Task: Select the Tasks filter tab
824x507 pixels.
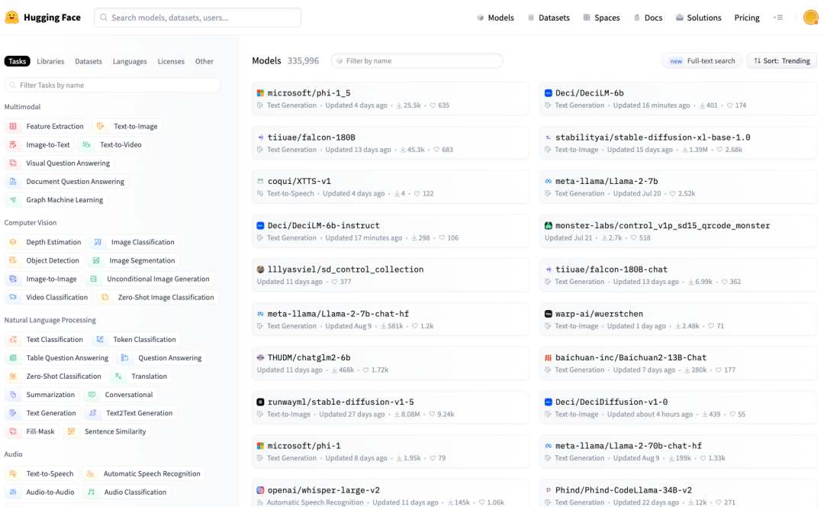Action: pos(18,61)
